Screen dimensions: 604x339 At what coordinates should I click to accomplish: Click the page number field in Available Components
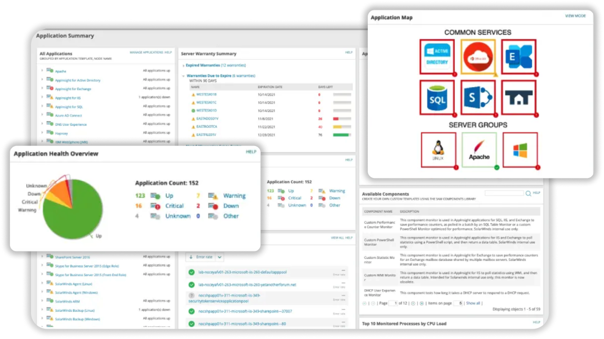tap(394, 303)
